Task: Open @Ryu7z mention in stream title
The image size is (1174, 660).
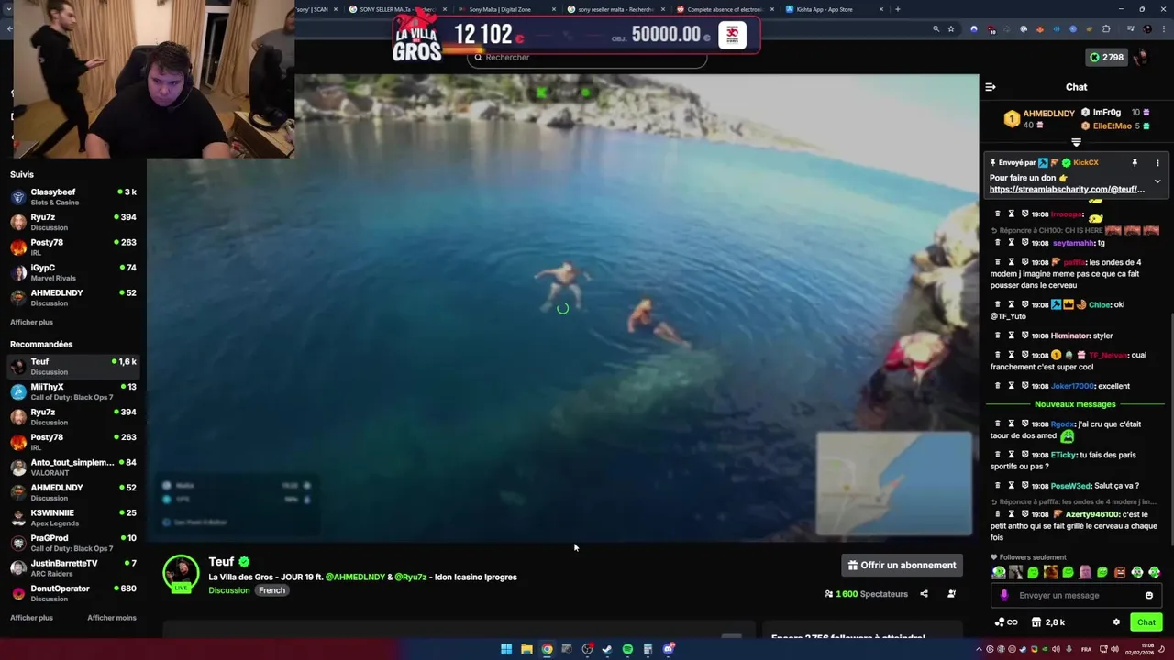Action: point(411,577)
